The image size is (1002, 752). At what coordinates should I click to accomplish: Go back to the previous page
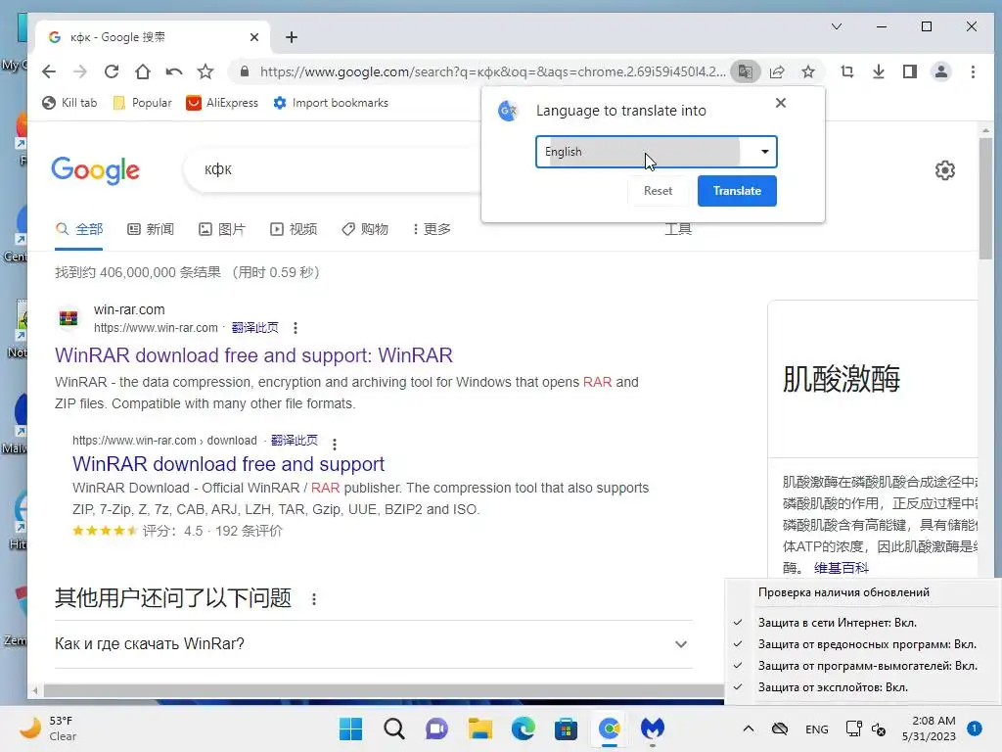coord(49,71)
